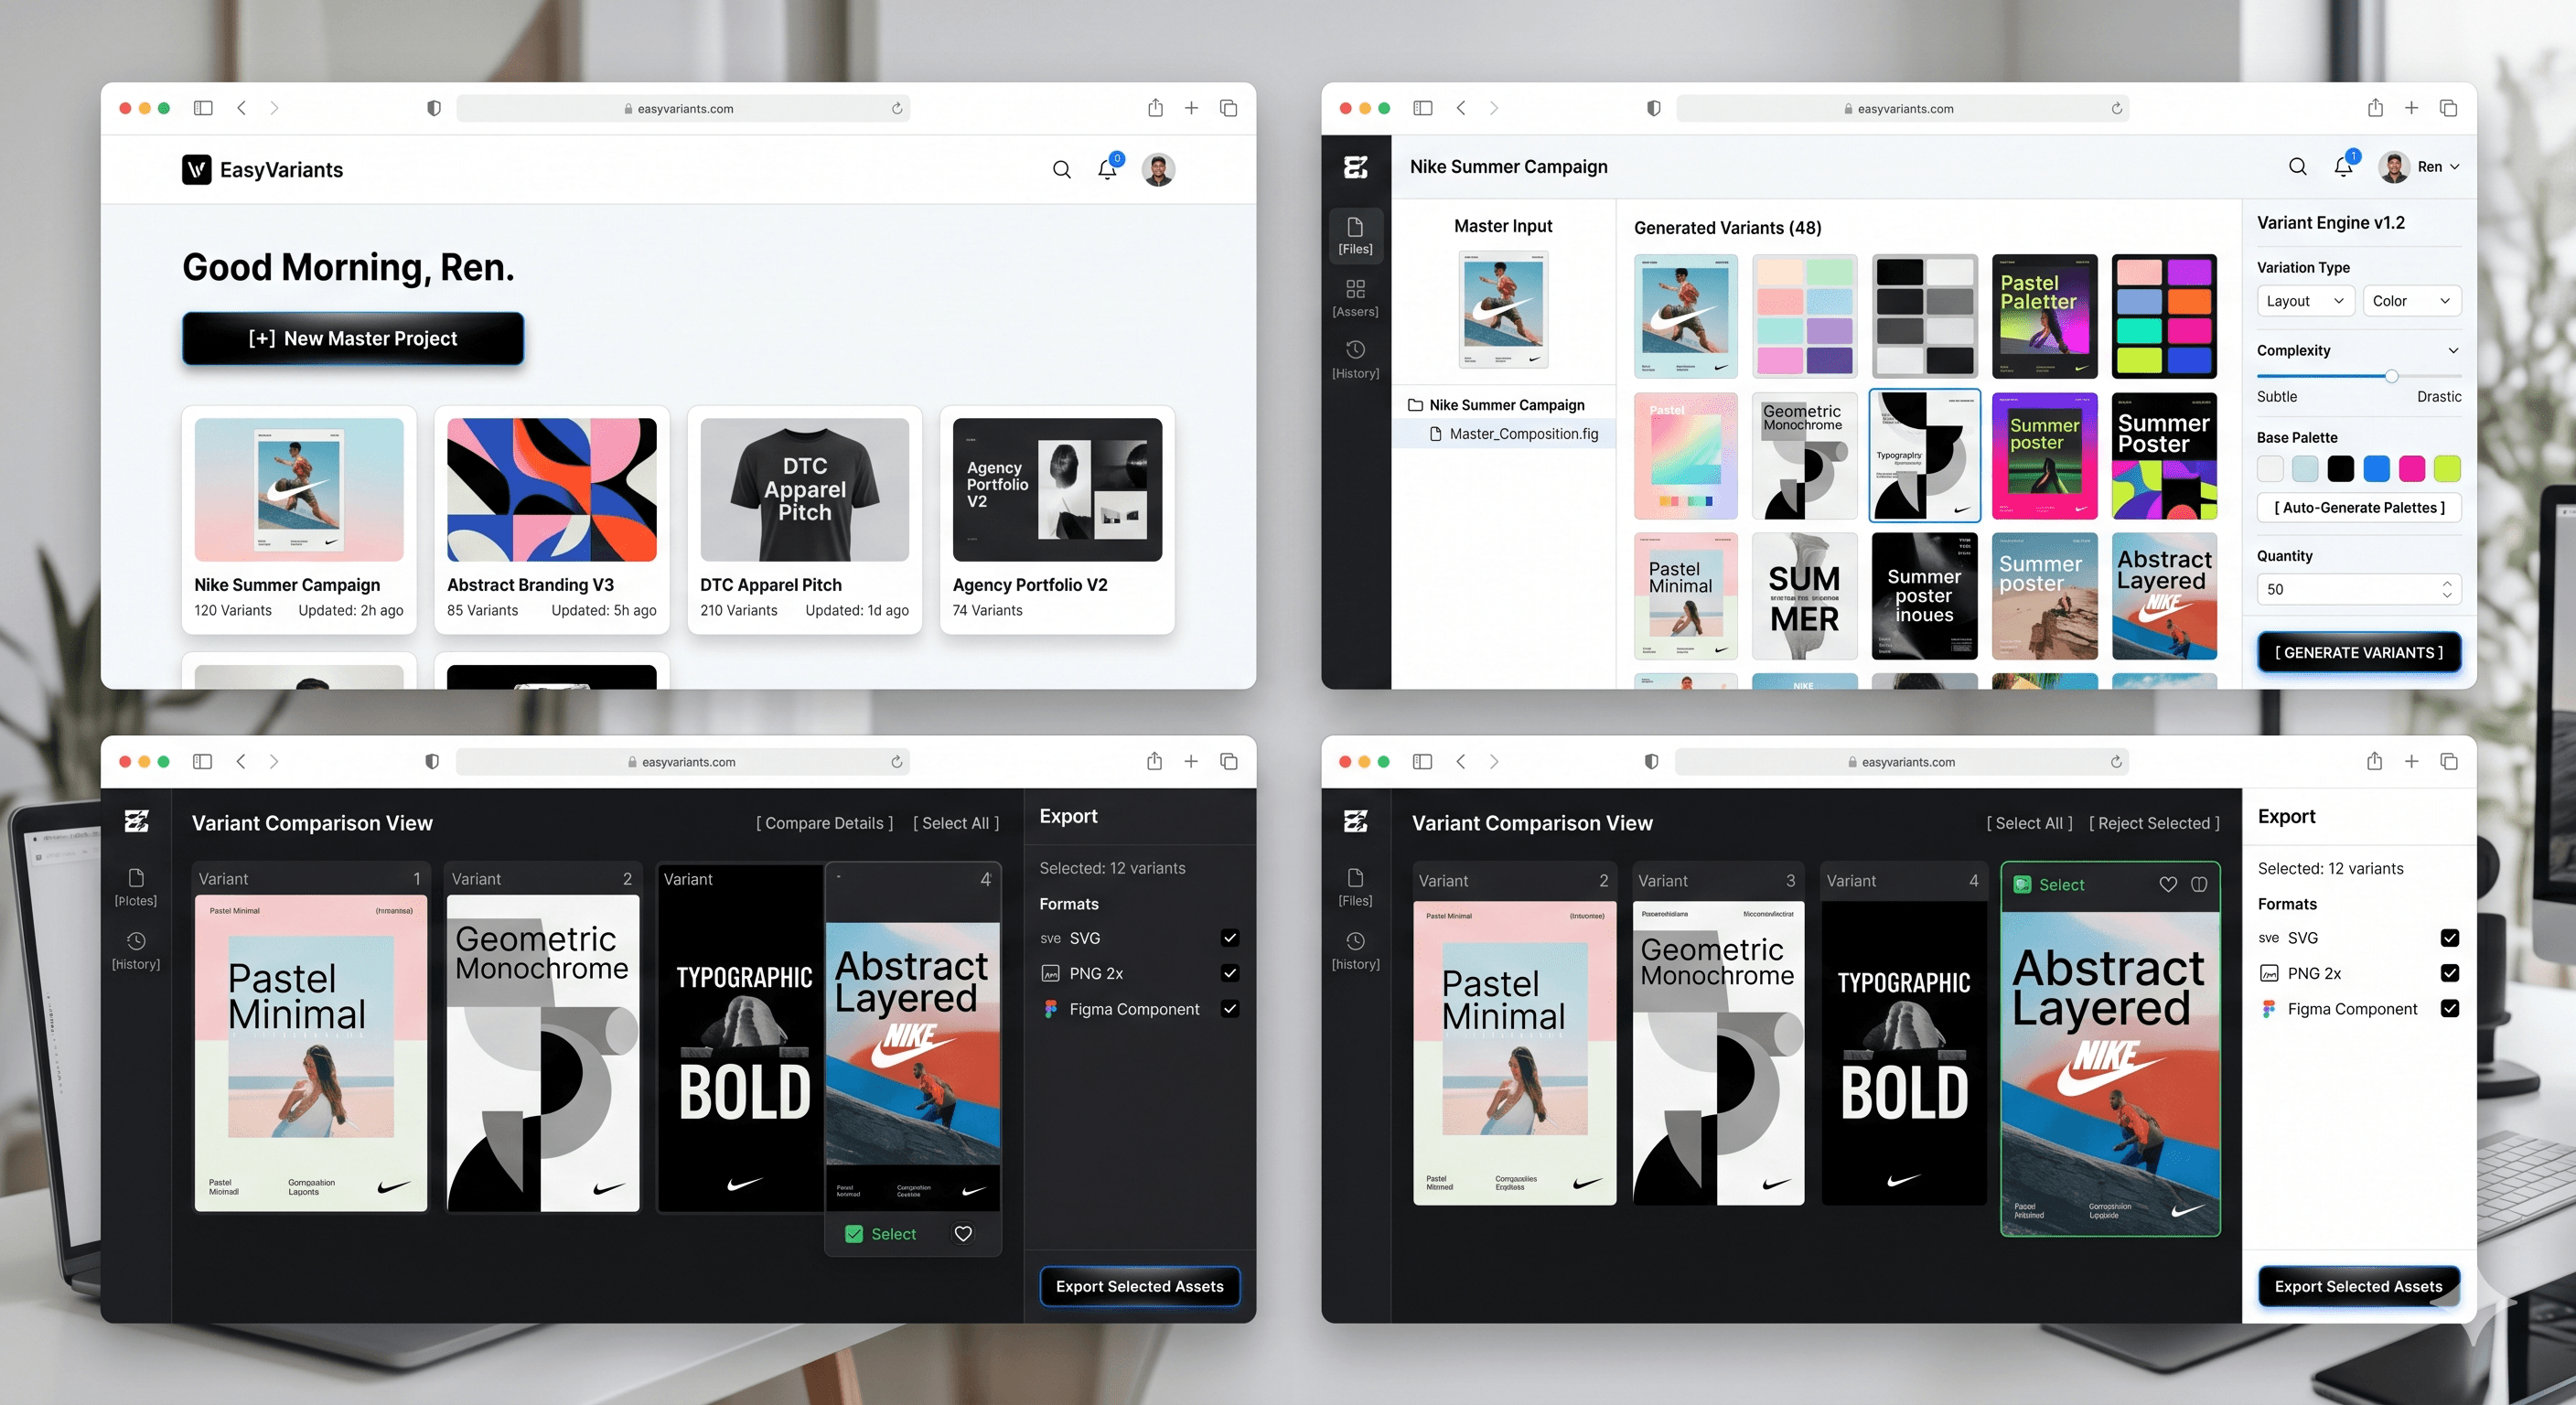Image resolution: width=2576 pixels, height=1405 pixels.
Task: Click the search icon in Nike Summer Campaign header
Action: tap(2298, 167)
